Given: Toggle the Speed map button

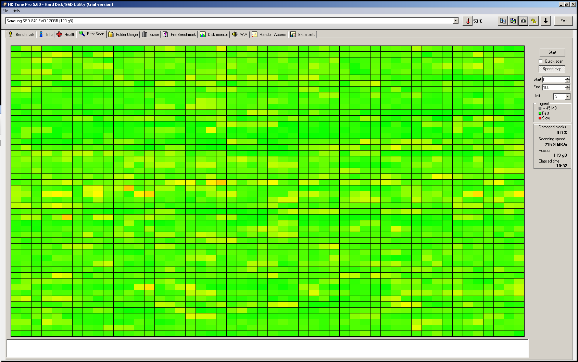Looking at the screenshot, I should coord(552,69).
